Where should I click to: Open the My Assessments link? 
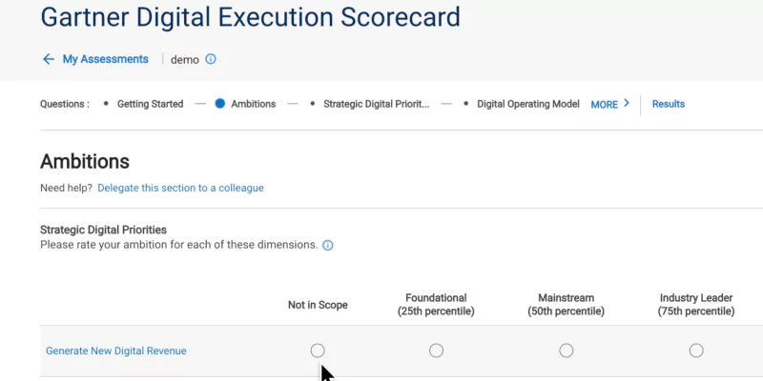[x=105, y=59]
